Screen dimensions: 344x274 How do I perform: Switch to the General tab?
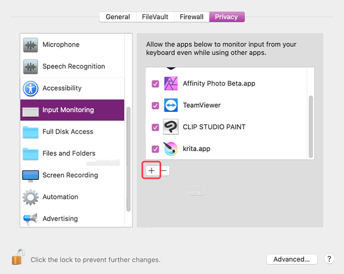point(118,17)
